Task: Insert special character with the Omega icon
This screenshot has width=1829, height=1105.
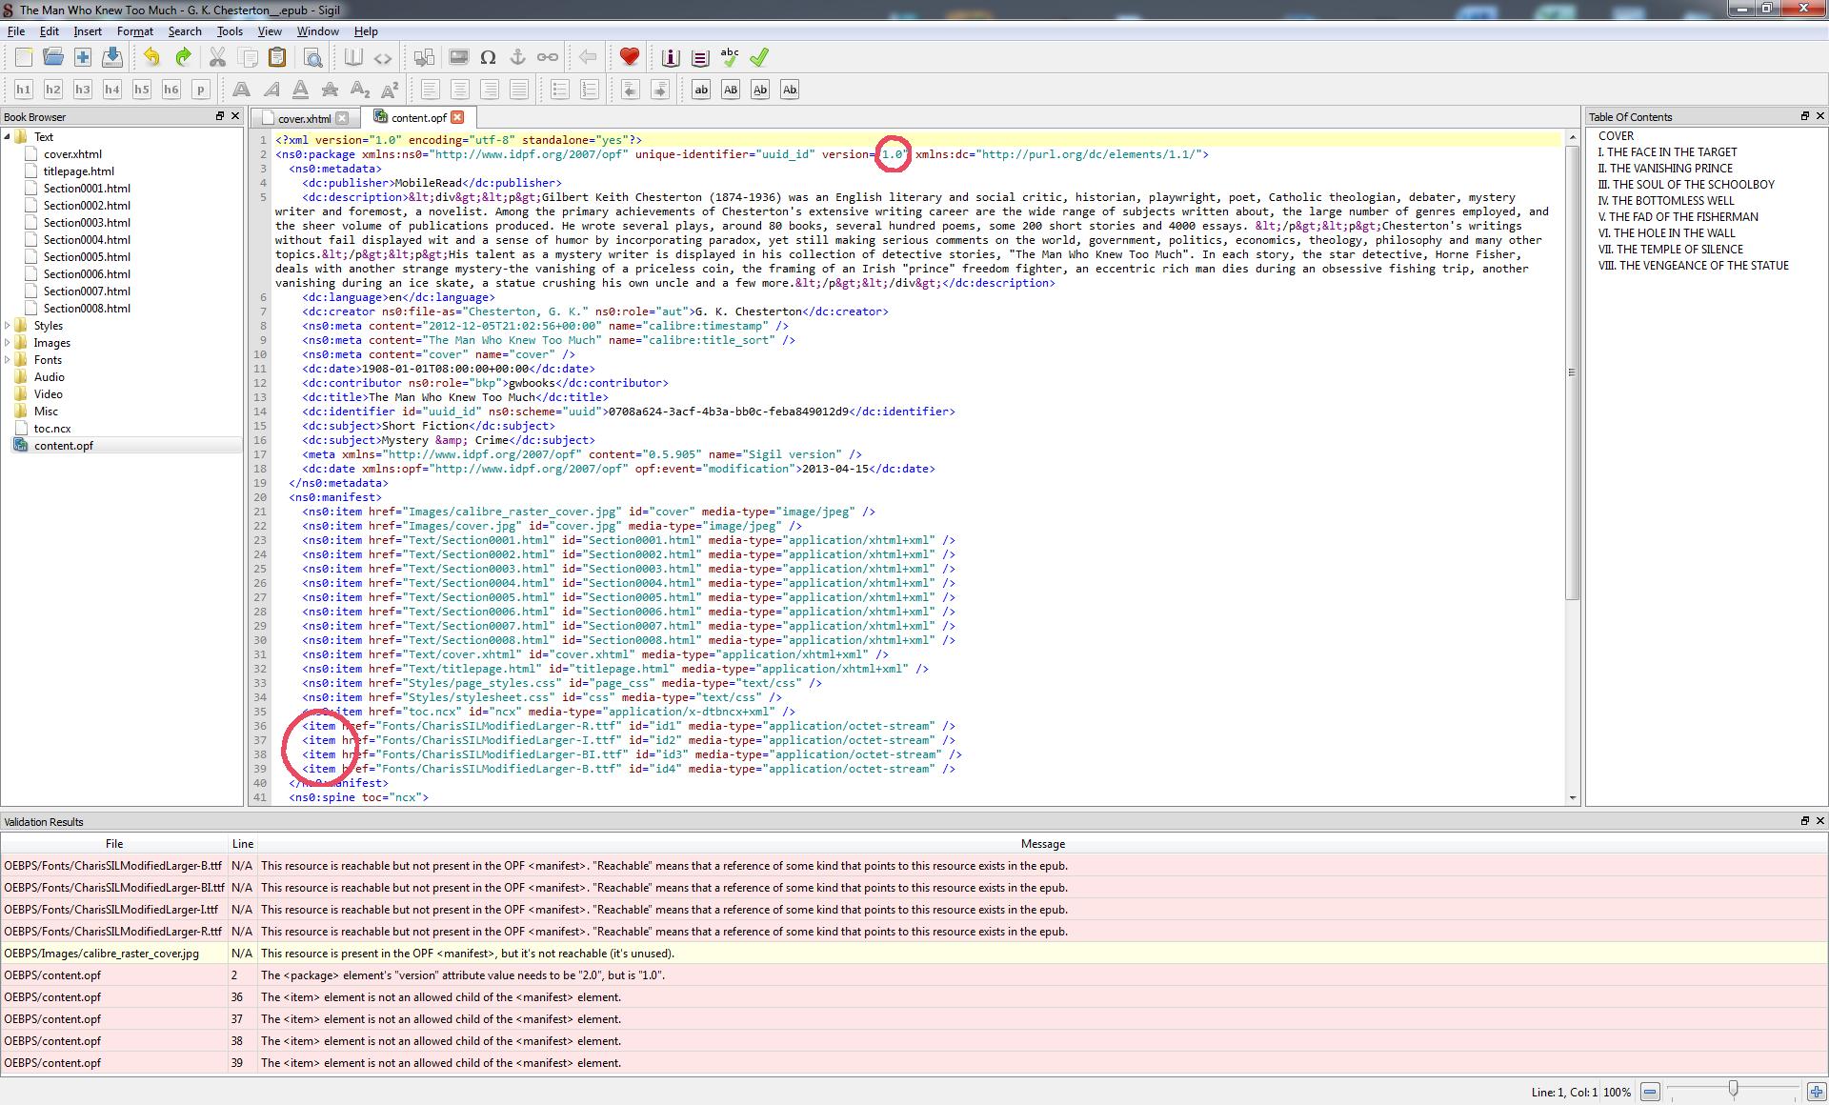Action: [488, 58]
